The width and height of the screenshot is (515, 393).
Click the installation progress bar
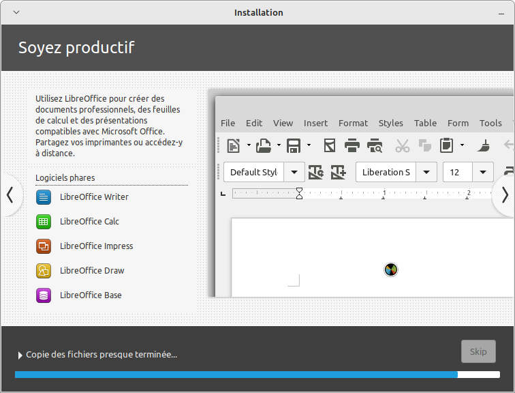point(257,375)
